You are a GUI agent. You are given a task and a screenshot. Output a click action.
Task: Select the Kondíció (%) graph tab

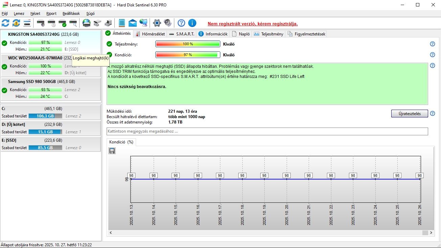pyautogui.click(x=121, y=142)
